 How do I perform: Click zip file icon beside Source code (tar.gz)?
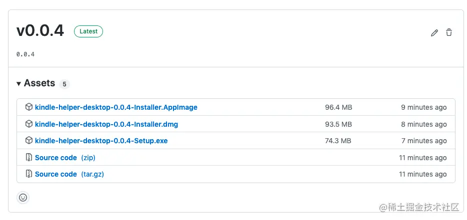click(28, 174)
